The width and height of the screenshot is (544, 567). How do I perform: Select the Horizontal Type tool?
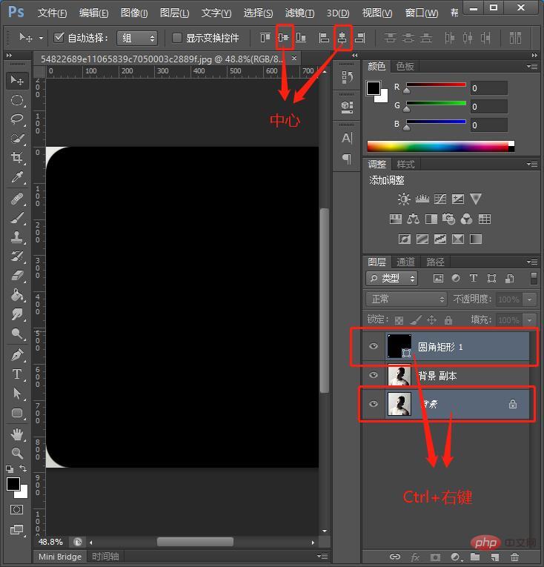pos(16,374)
